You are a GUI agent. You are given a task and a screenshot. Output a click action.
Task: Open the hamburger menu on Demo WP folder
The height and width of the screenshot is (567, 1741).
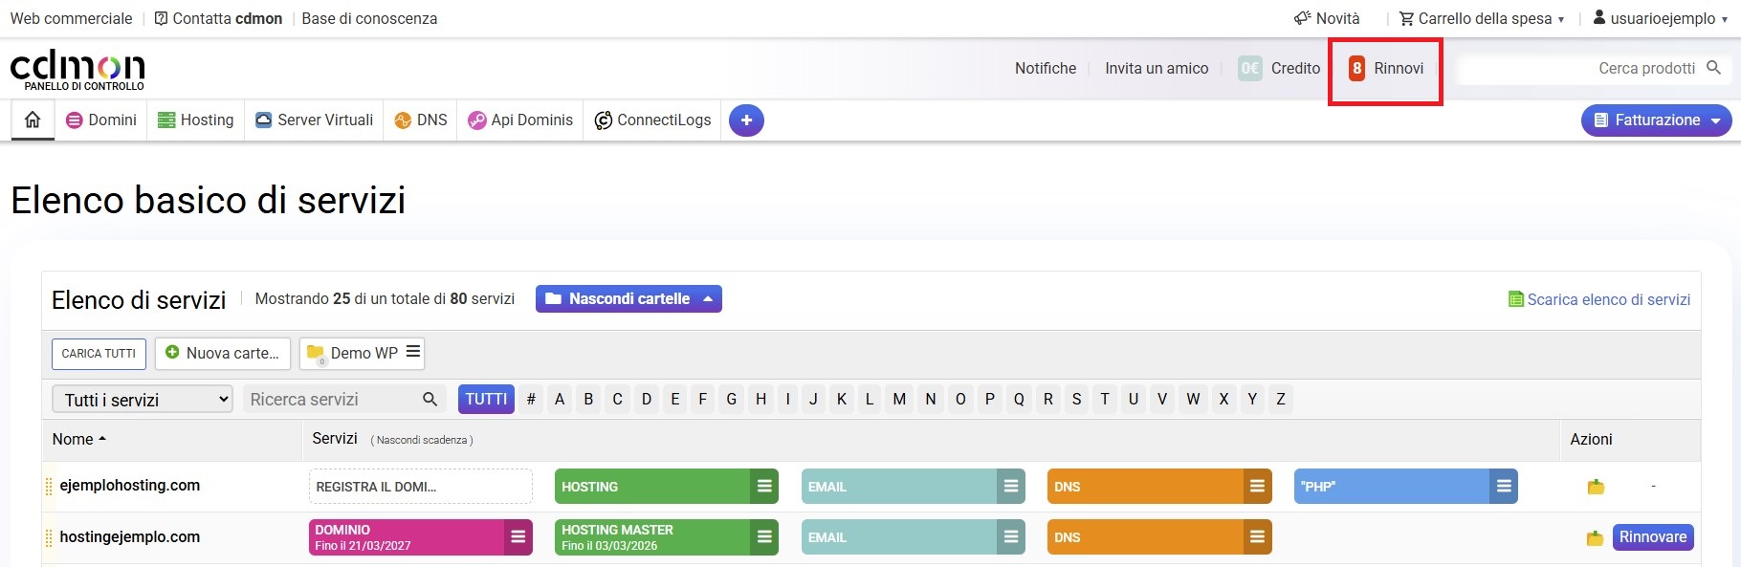[413, 352]
